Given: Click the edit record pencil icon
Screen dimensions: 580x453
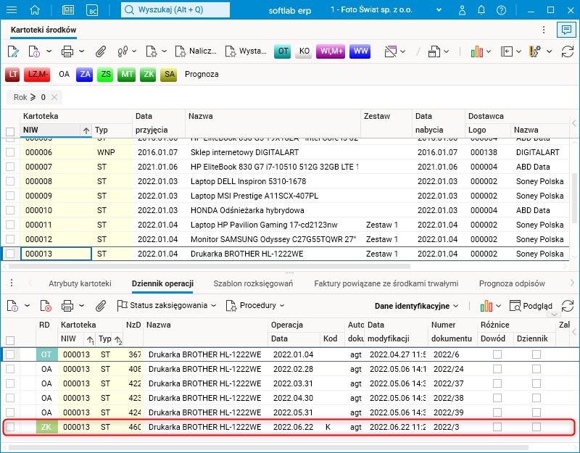Looking at the screenshot, I should (x=13, y=51).
